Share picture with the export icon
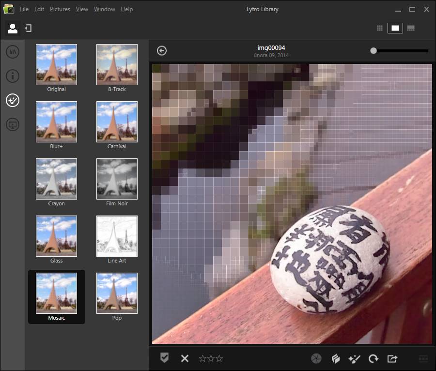Screen dimensions: 436x371 392,358
